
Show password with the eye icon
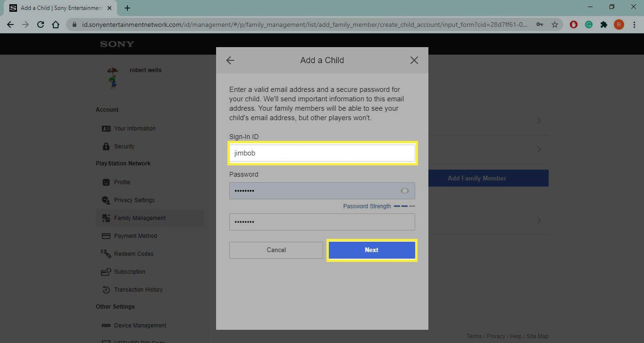pos(405,191)
